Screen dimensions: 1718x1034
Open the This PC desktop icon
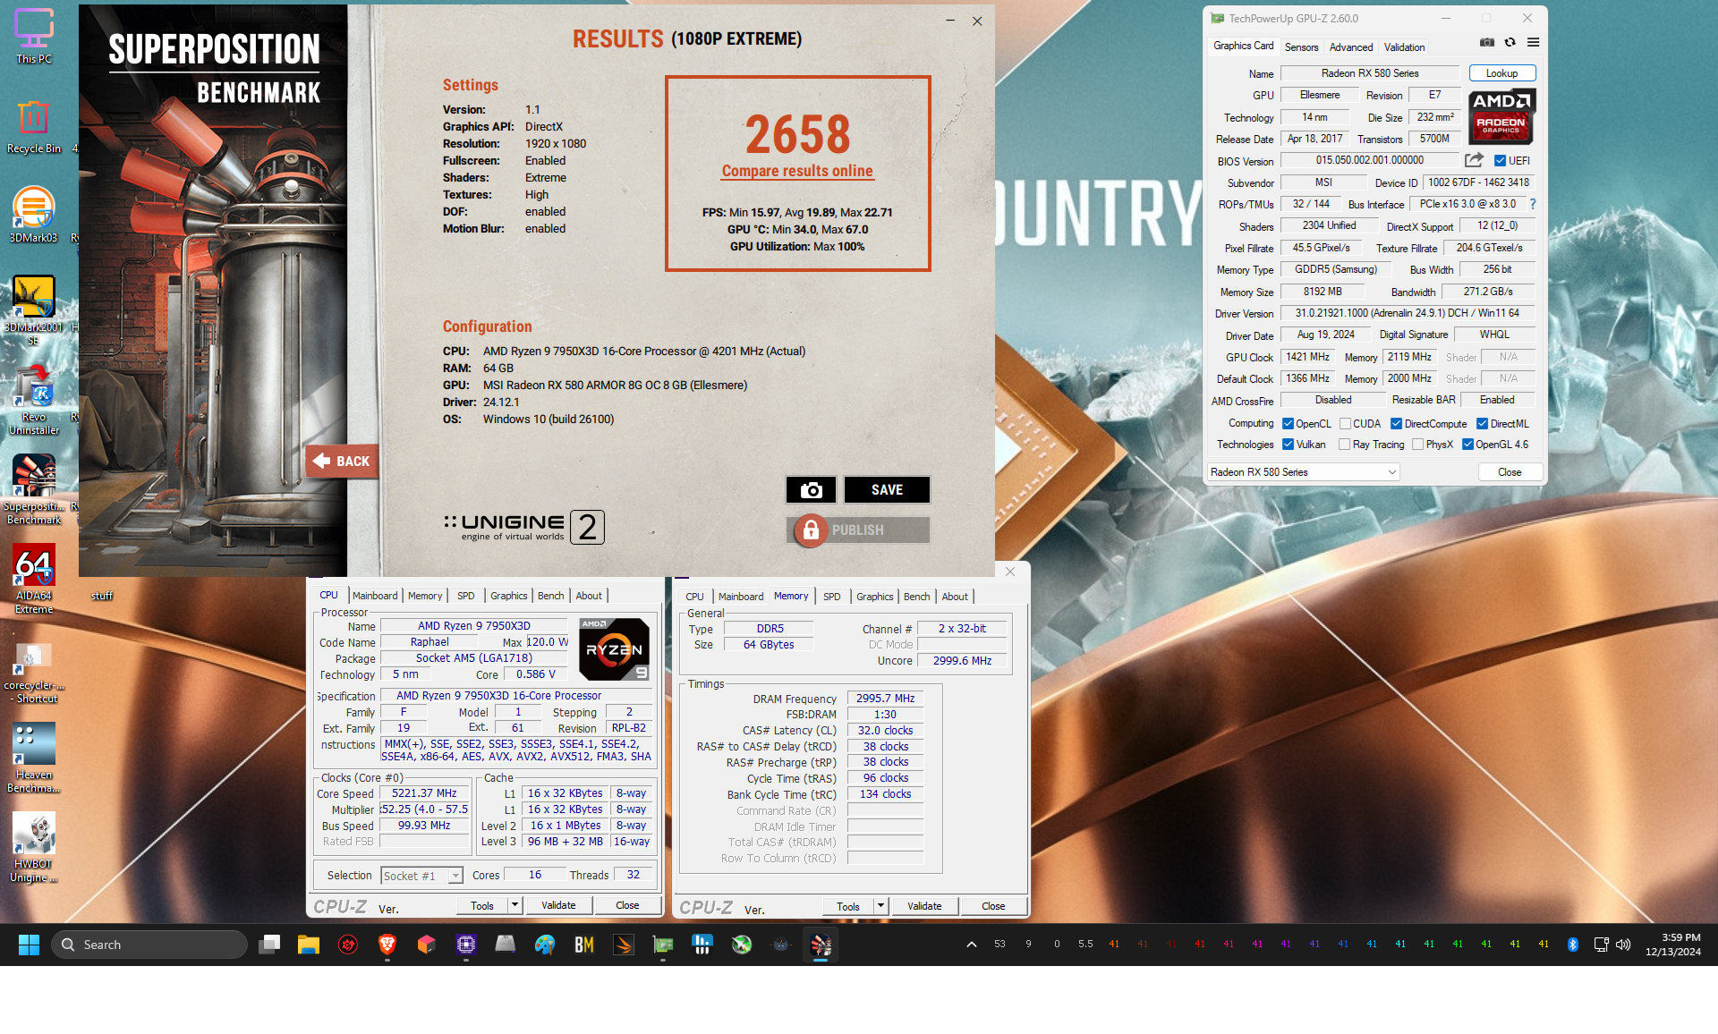point(34,36)
